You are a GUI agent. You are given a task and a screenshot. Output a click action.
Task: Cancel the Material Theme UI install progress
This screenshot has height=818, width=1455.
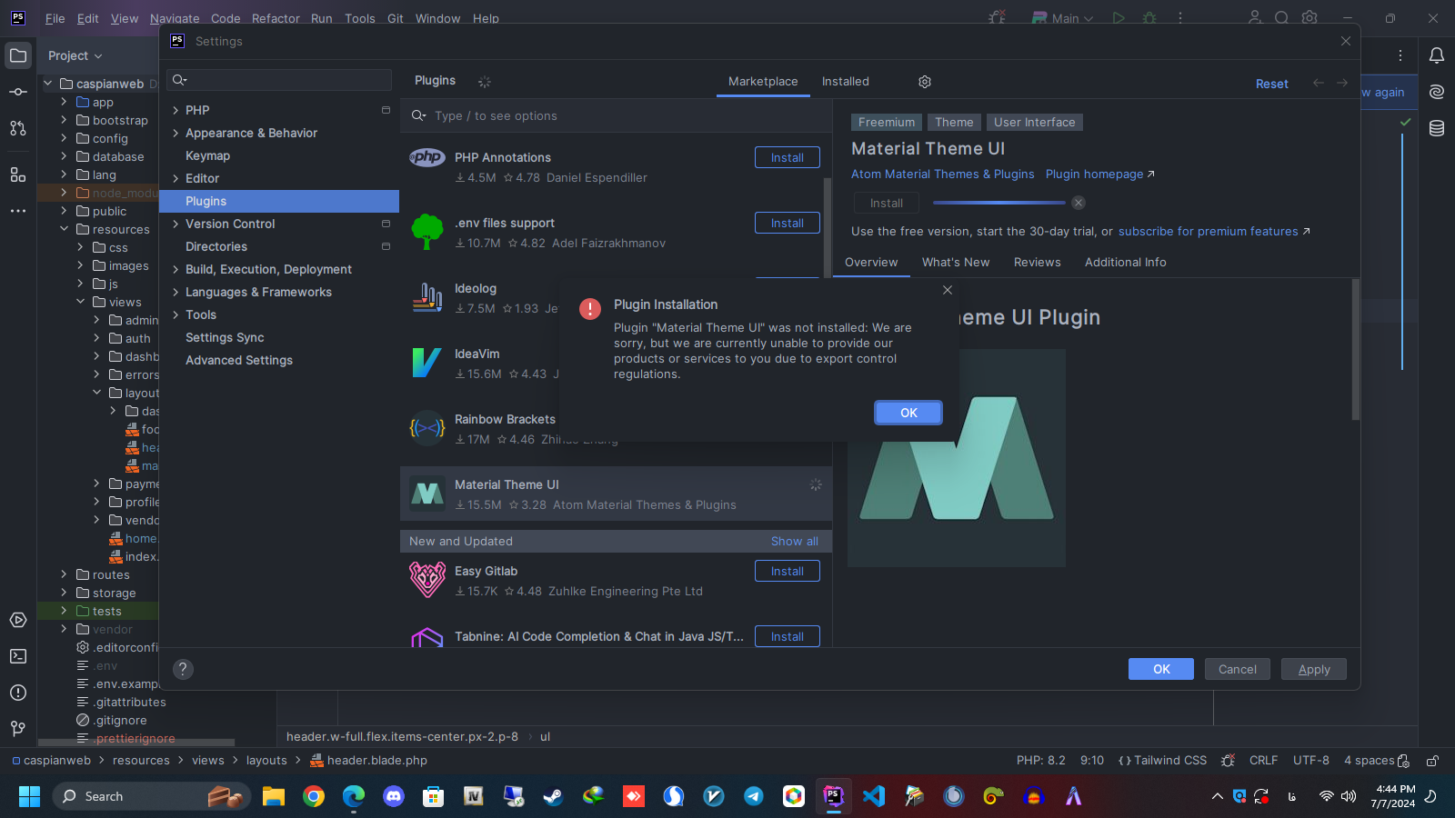pyautogui.click(x=1079, y=203)
